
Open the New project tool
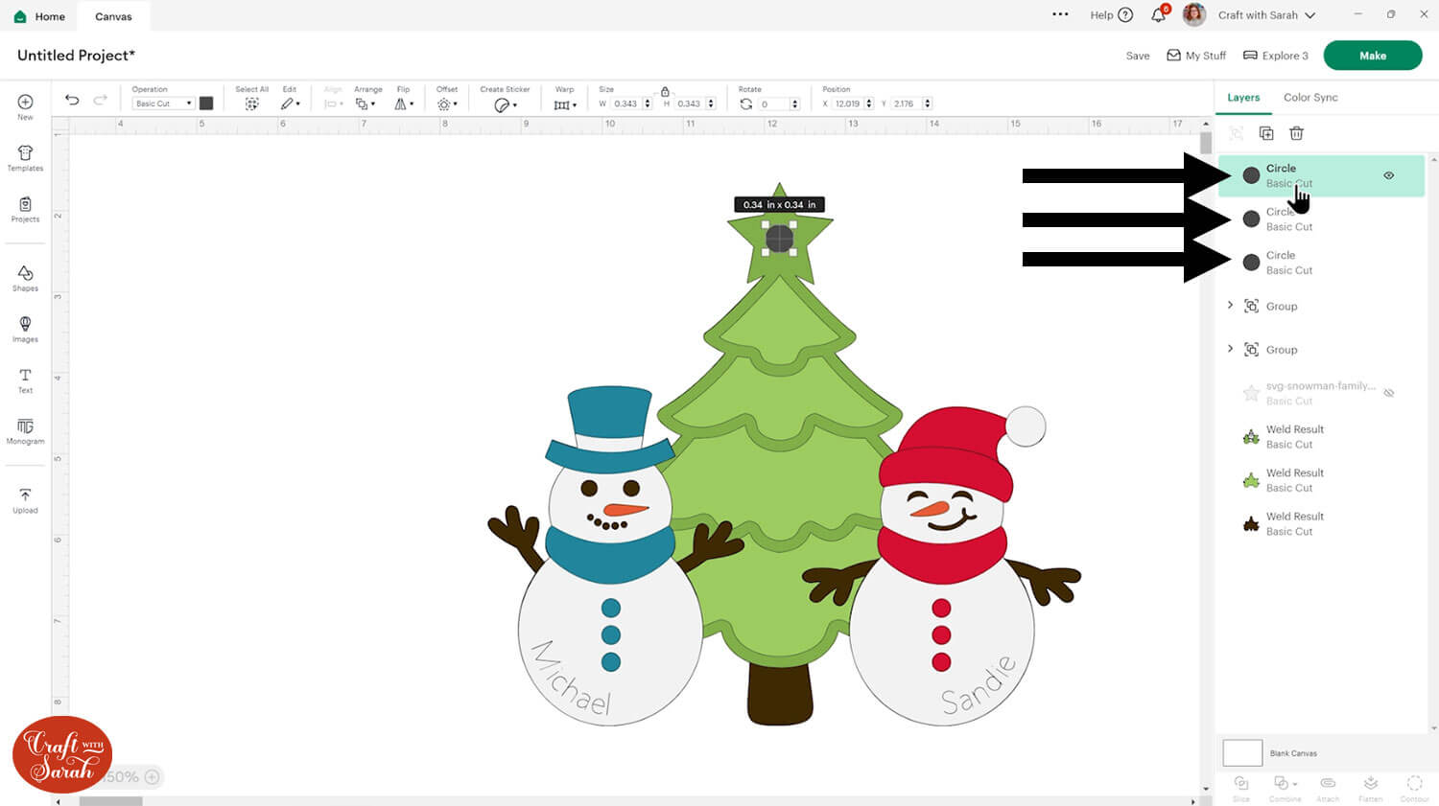click(x=25, y=106)
